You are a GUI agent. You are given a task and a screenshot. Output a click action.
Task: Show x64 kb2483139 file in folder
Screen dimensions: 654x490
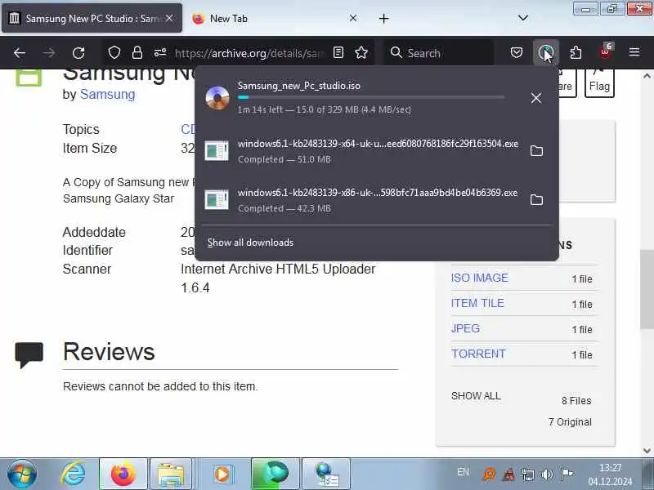pos(536,150)
